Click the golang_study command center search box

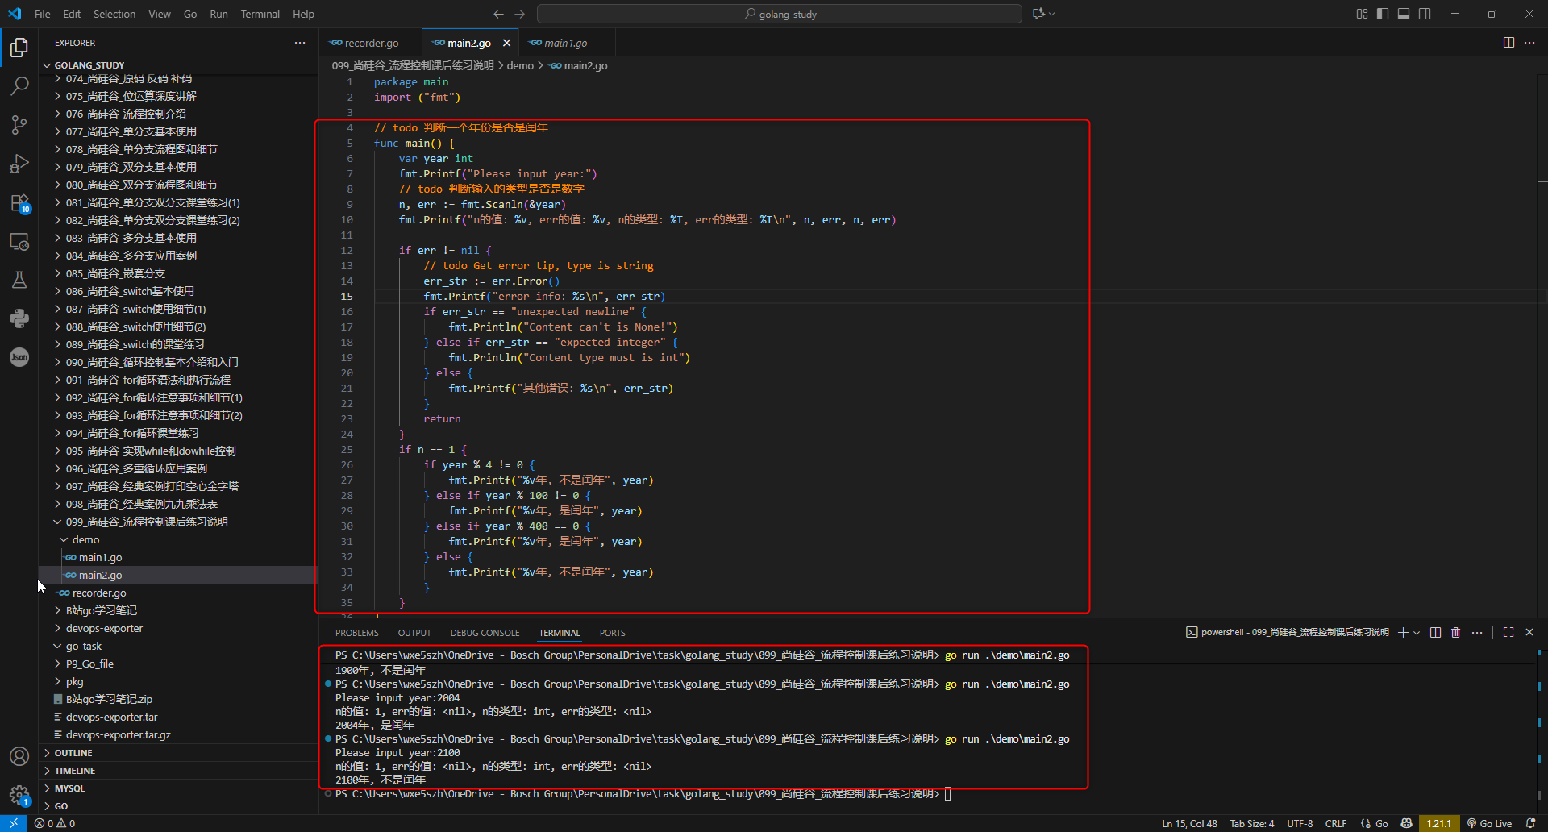(780, 14)
